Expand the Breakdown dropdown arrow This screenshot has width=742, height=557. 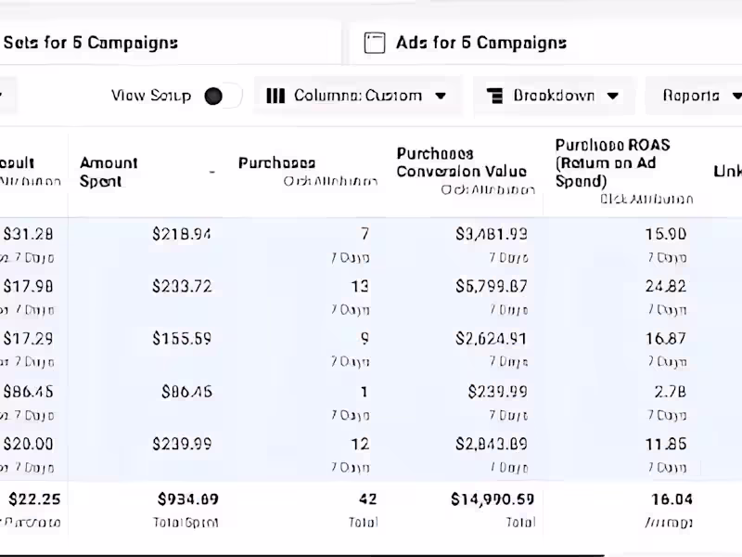(613, 96)
